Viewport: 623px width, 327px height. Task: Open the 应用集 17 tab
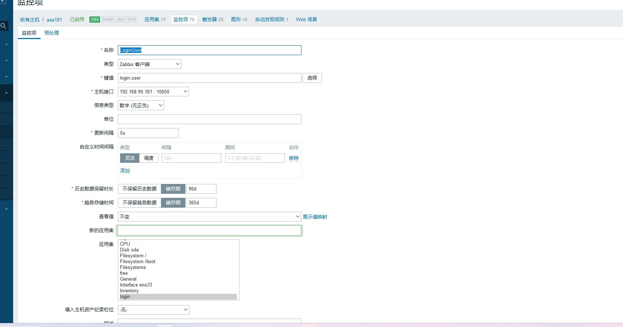click(155, 20)
